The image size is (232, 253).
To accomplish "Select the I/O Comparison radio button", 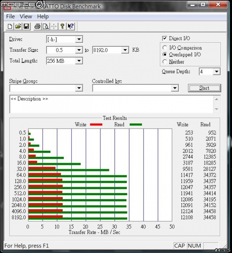I will [x=165, y=48].
